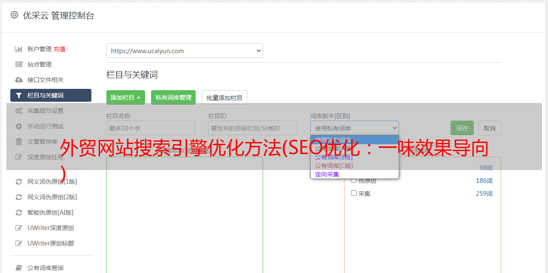Click the gears icon for 采集细节设置
The width and height of the screenshot is (548, 273).
(x=18, y=111)
